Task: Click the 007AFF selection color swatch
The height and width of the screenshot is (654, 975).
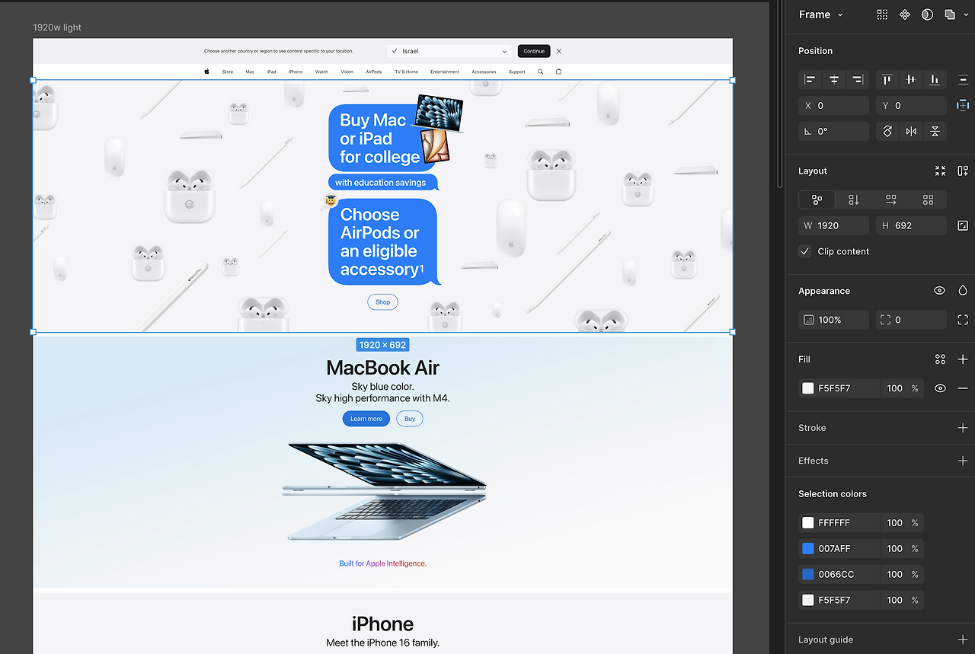Action: pos(808,548)
